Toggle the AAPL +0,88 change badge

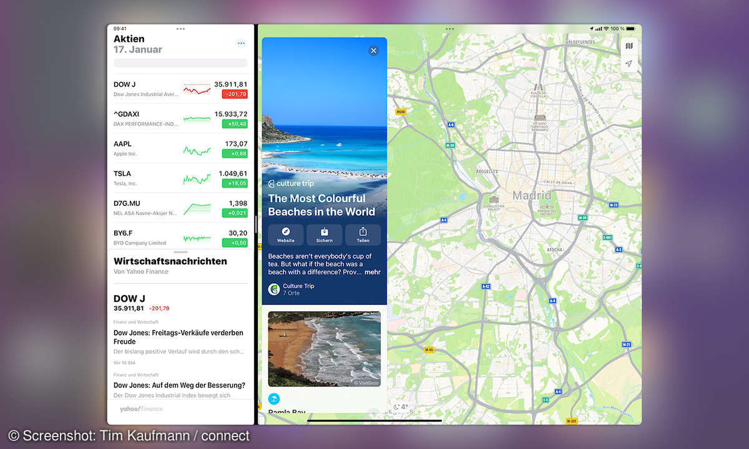[235, 153]
